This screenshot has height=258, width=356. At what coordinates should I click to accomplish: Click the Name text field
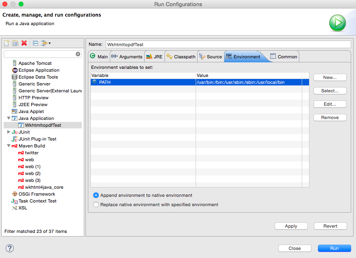(x=228, y=44)
